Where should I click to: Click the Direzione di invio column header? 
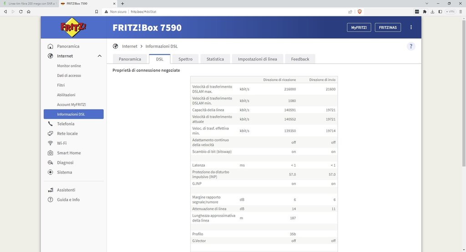[322, 80]
